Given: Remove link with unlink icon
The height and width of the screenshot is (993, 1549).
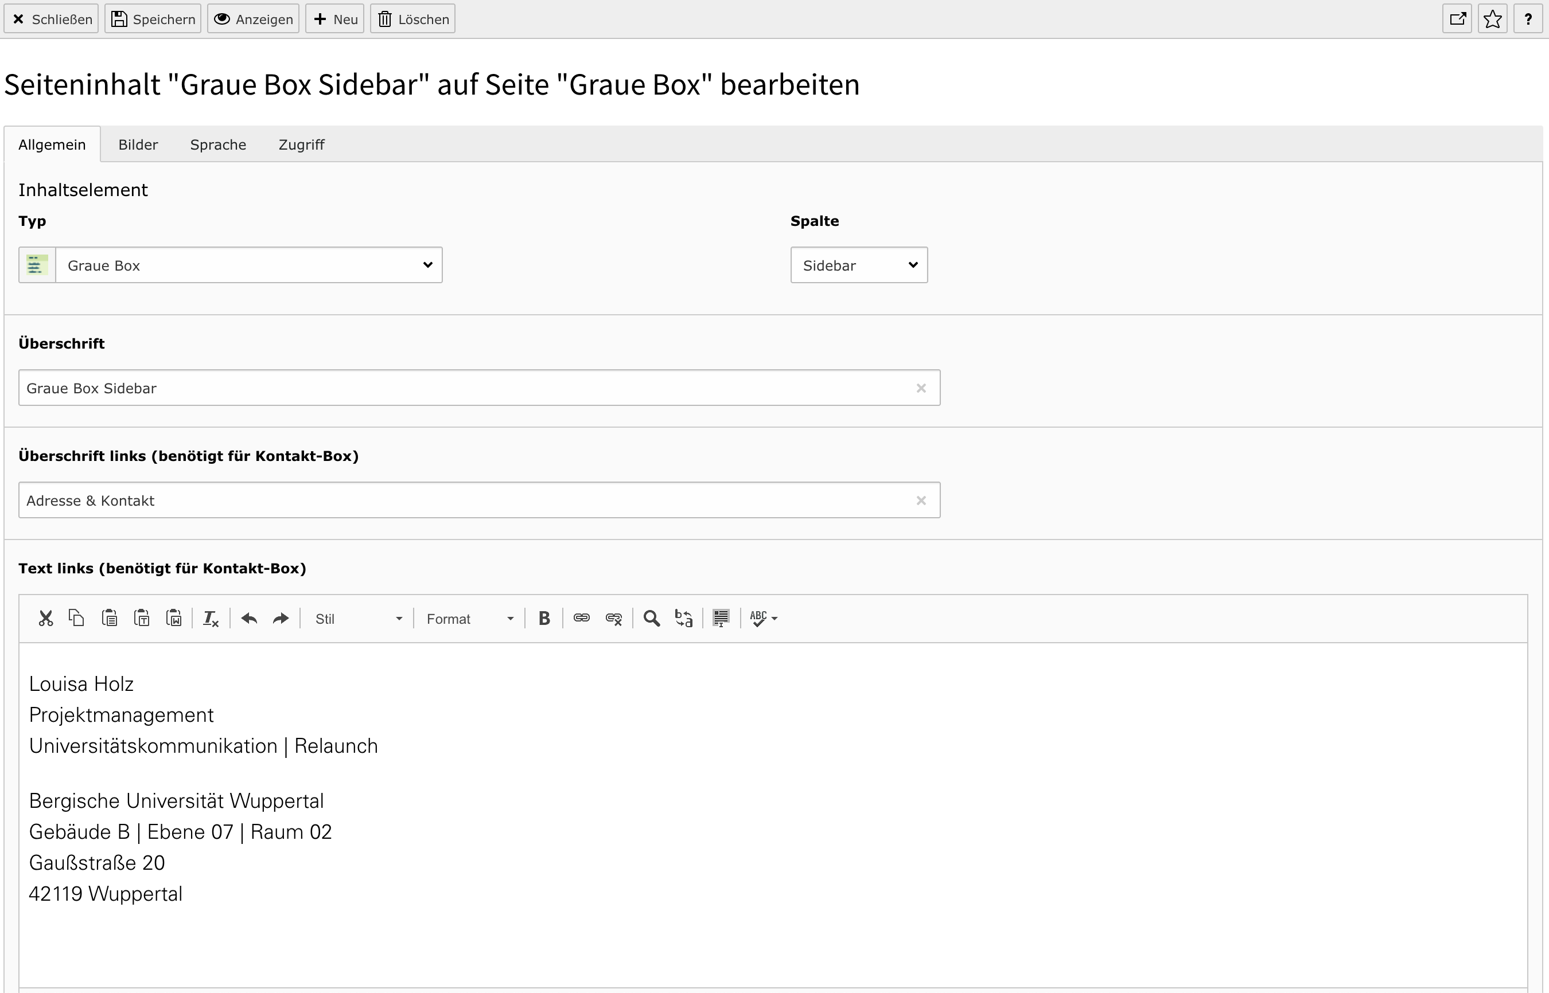Looking at the screenshot, I should [613, 619].
